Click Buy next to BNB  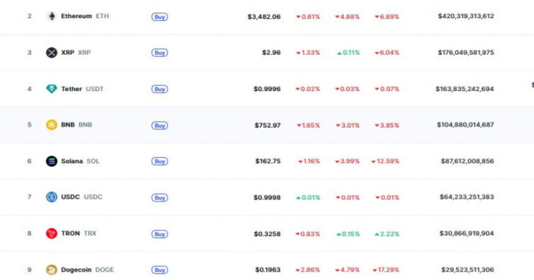coord(160,125)
